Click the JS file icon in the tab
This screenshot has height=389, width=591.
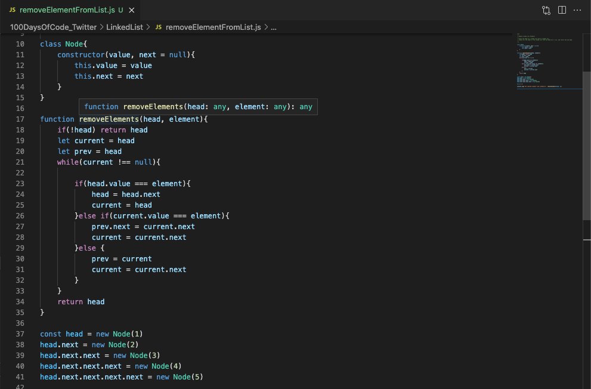click(x=13, y=10)
